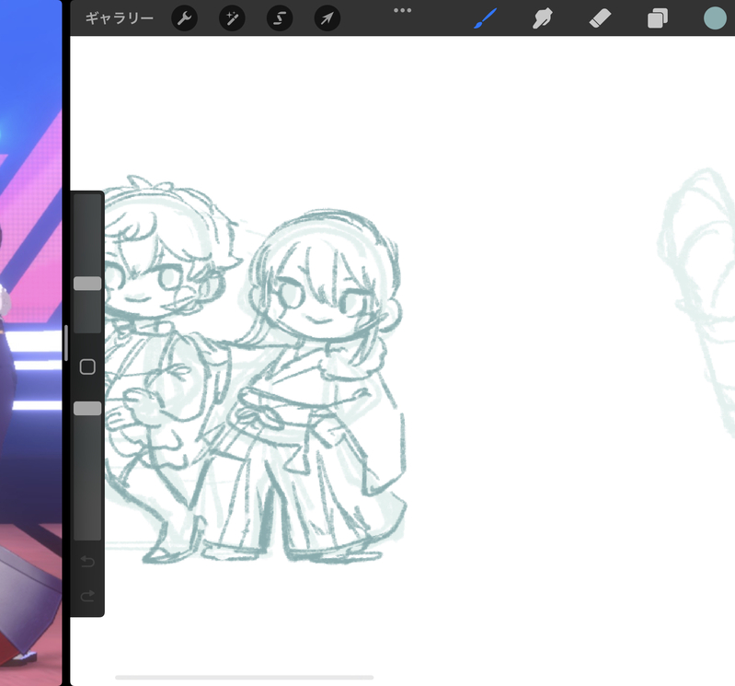Screen dimensions: 735x686
Task: Click the brush size slider handle
Action: click(87, 284)
